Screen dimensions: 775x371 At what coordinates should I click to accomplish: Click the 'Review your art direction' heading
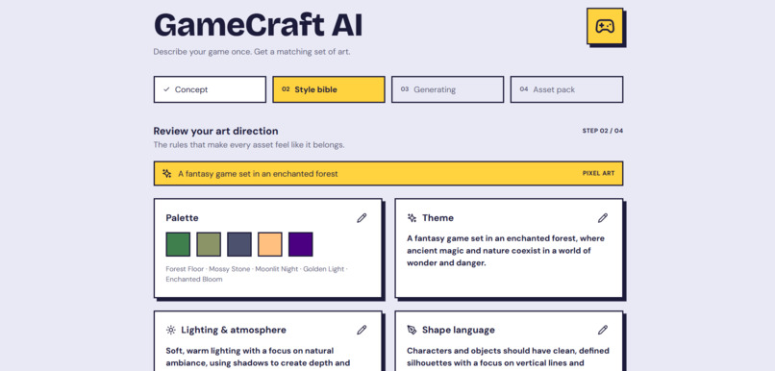215,131
